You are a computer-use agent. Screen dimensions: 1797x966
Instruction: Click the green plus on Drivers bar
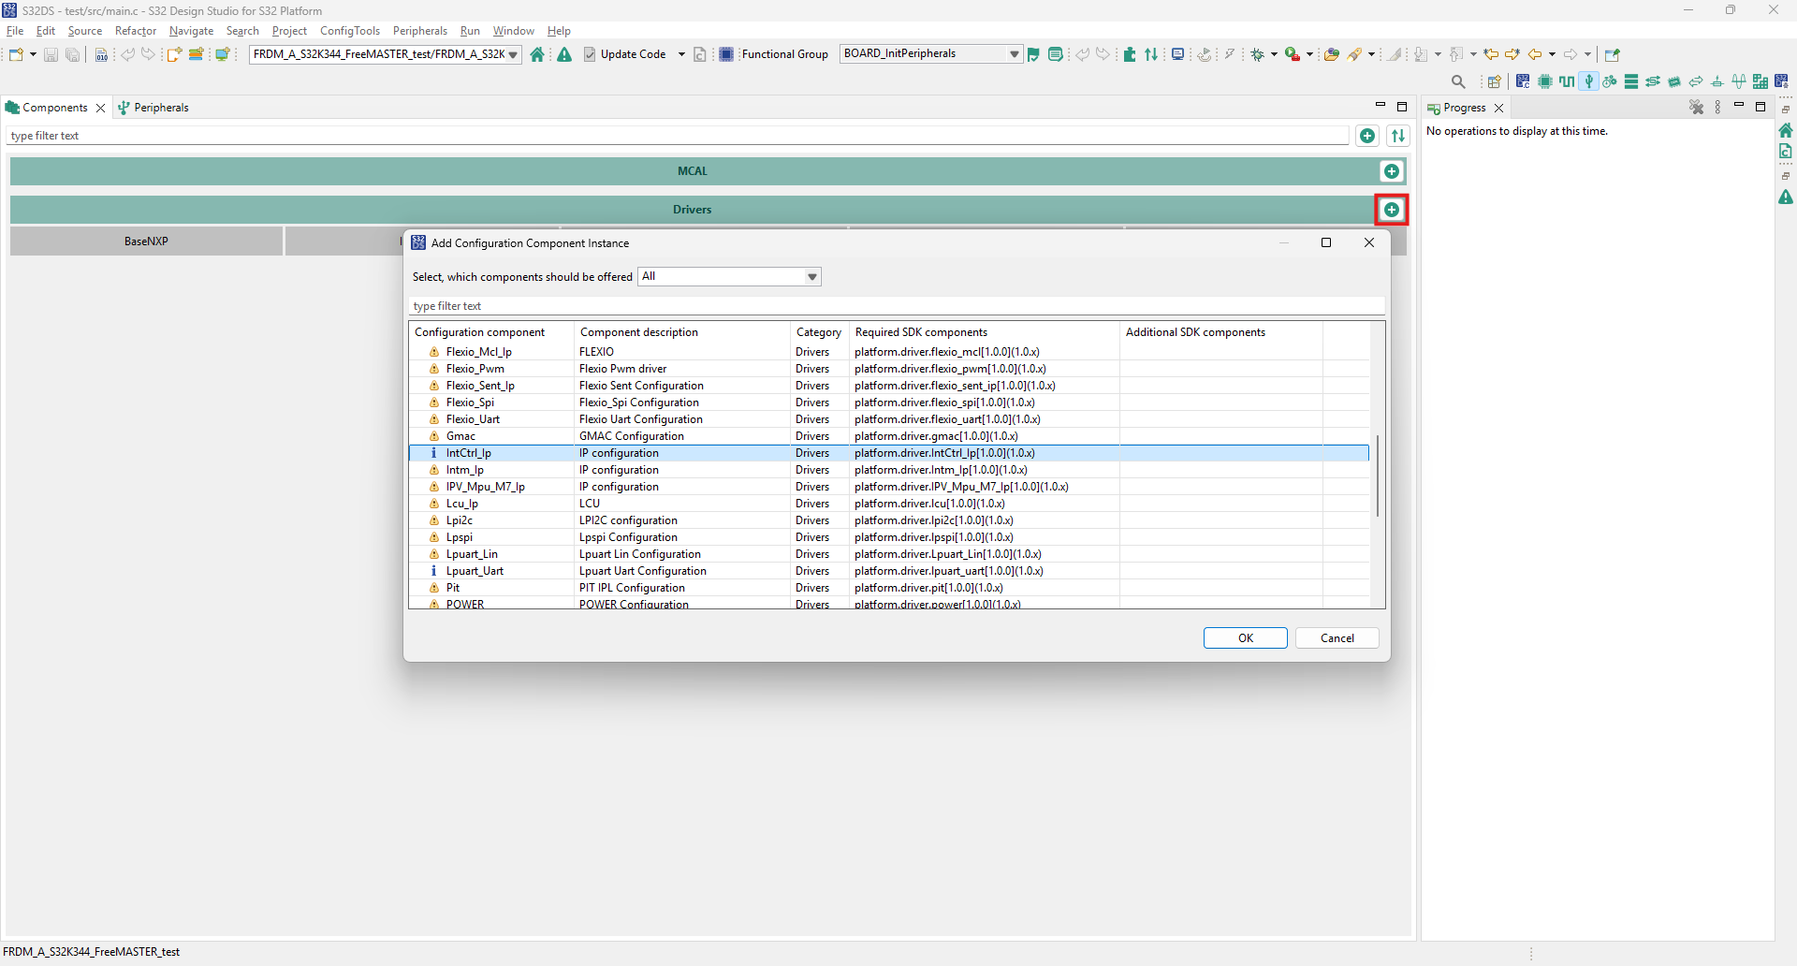1392,210
